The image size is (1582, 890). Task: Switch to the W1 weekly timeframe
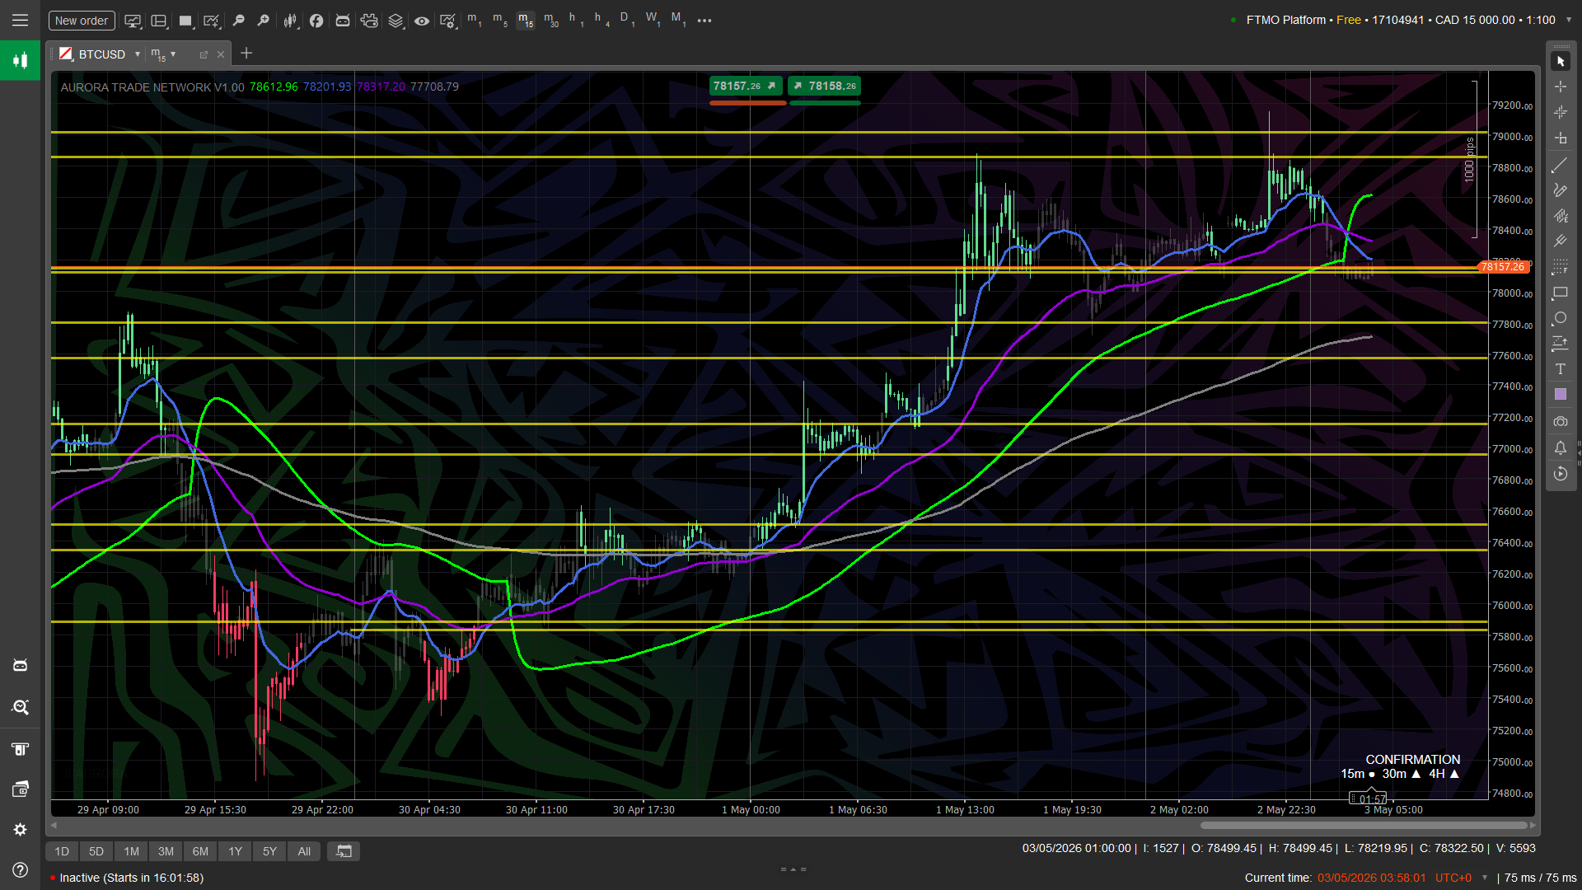coord(653,20)
